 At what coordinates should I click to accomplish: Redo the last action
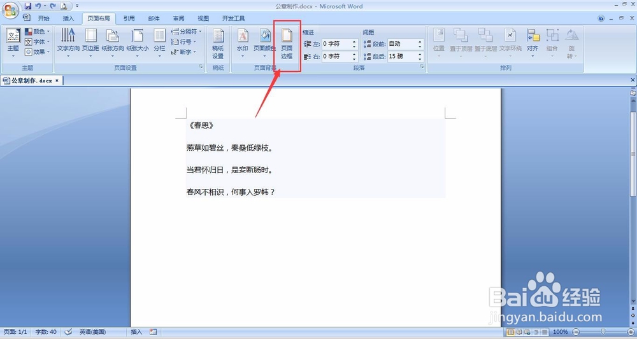(53, 6)
